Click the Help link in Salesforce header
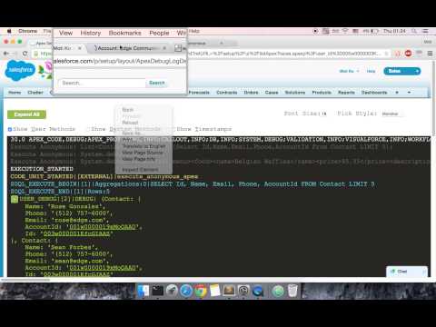This screenshot has width=436, height=327. click(371, 71)
